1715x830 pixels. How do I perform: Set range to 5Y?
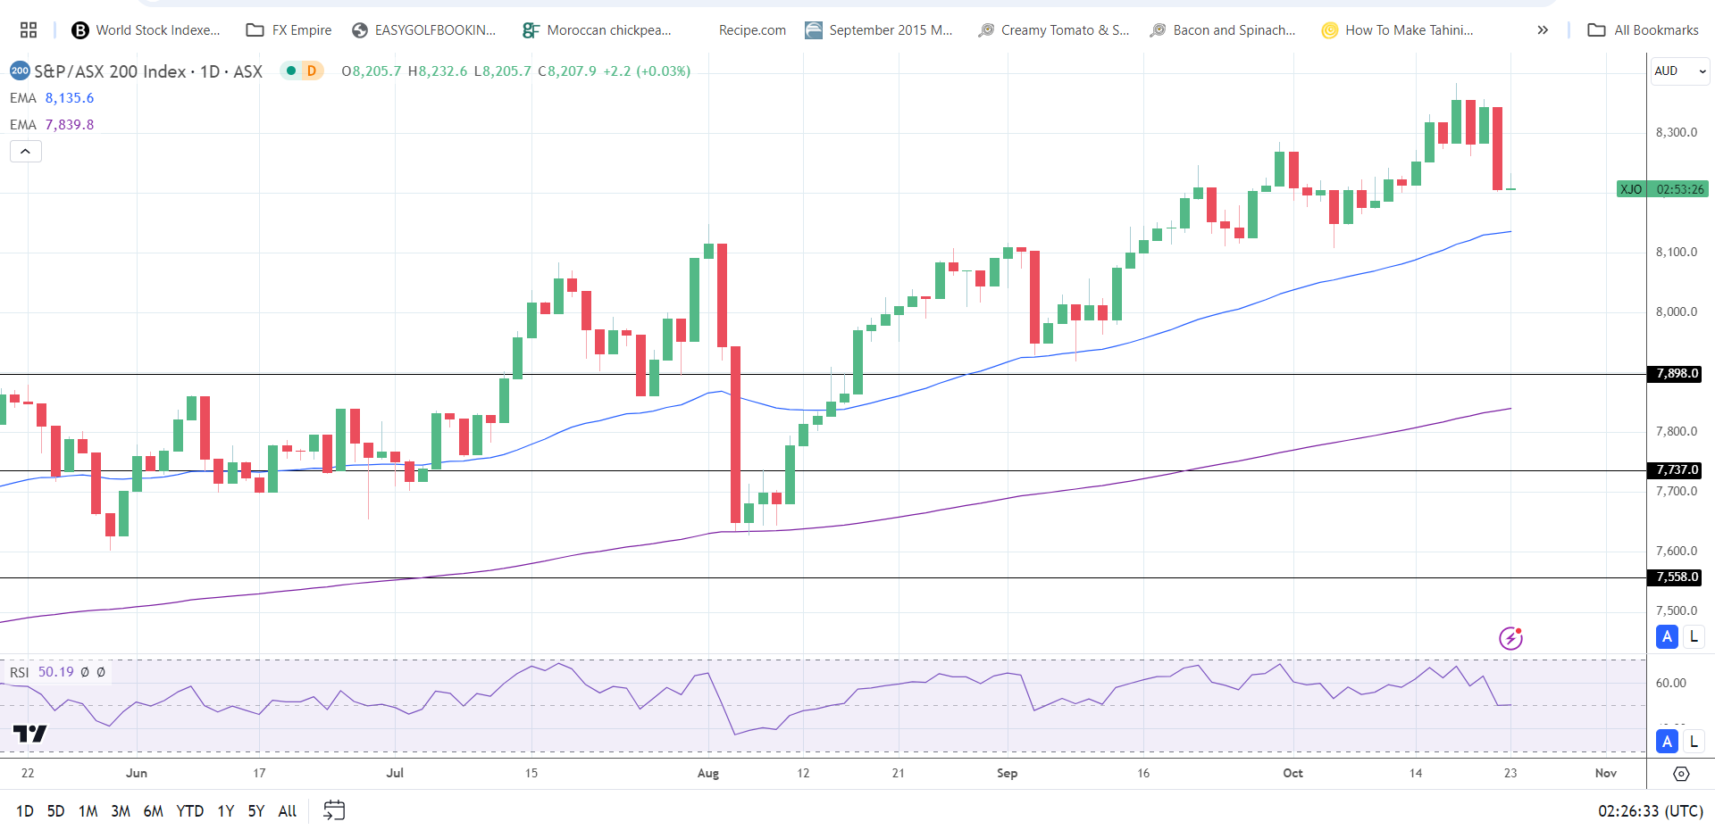[x=256, y=811]
